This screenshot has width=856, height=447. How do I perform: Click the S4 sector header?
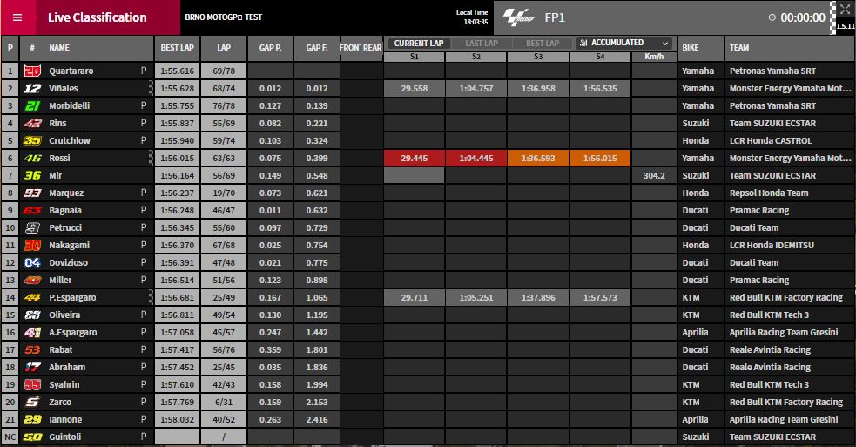click(x=600, y=57)
